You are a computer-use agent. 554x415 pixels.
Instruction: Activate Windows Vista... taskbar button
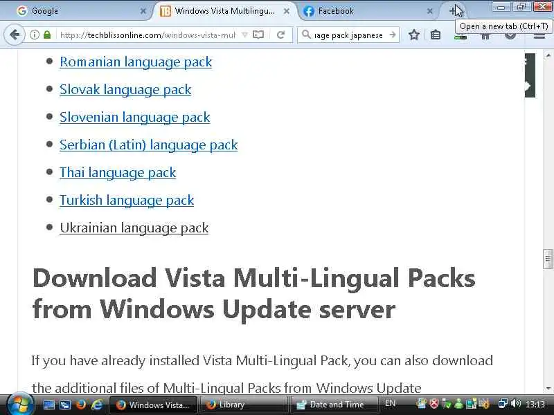point(152,405)
